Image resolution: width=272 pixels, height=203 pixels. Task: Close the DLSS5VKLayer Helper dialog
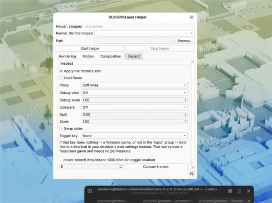(x=191, y=17)
